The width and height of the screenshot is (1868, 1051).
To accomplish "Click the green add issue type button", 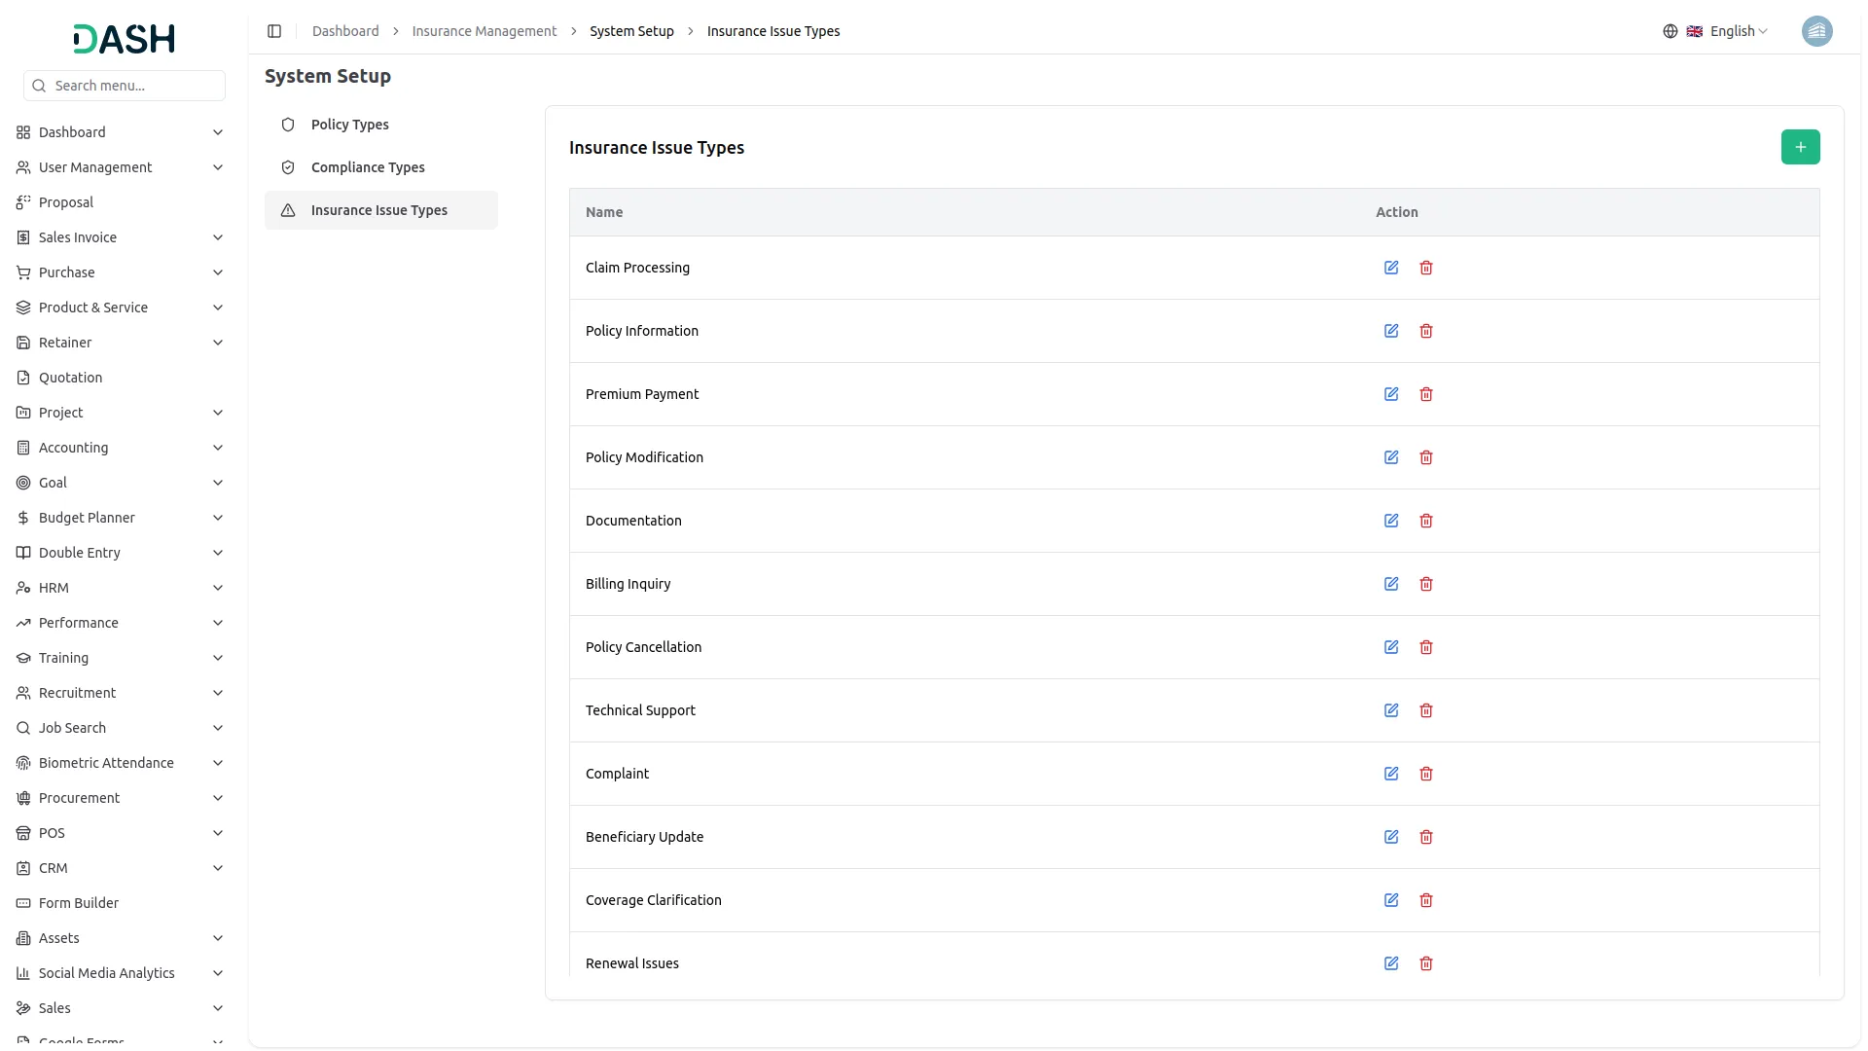I will (x=1800, y=147).
